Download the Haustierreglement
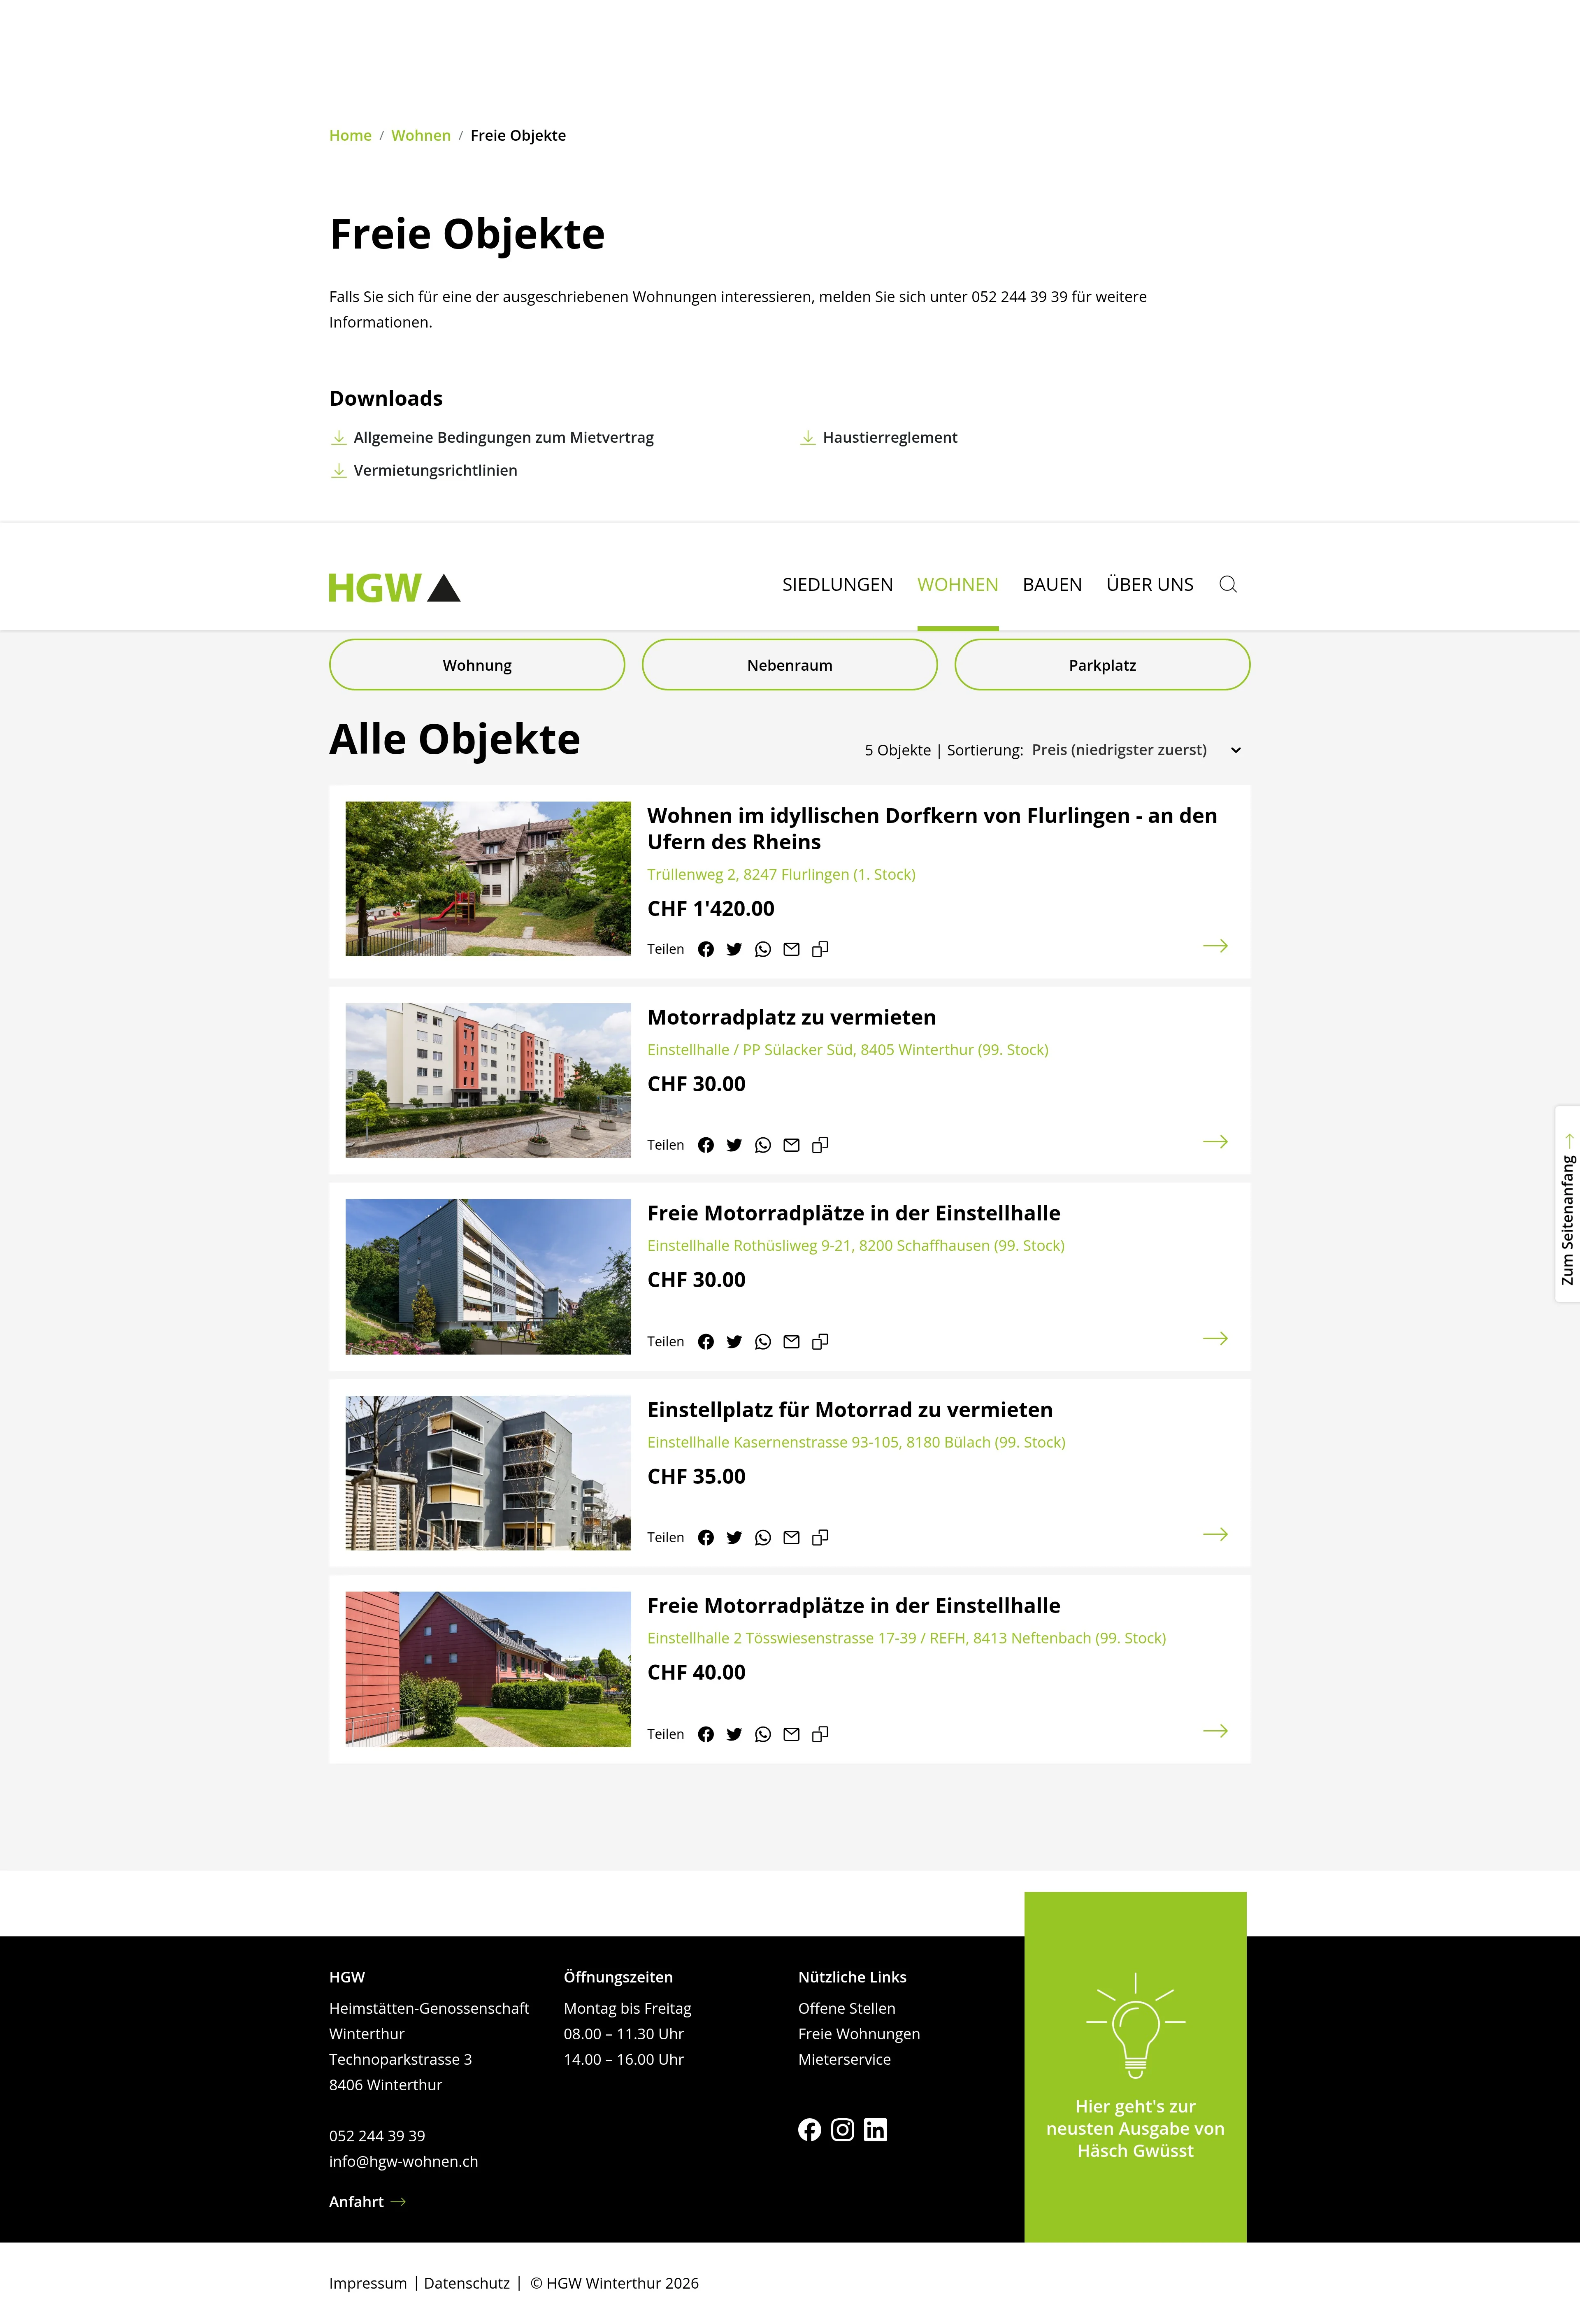 pyautogui.click(x=879, y=438)
